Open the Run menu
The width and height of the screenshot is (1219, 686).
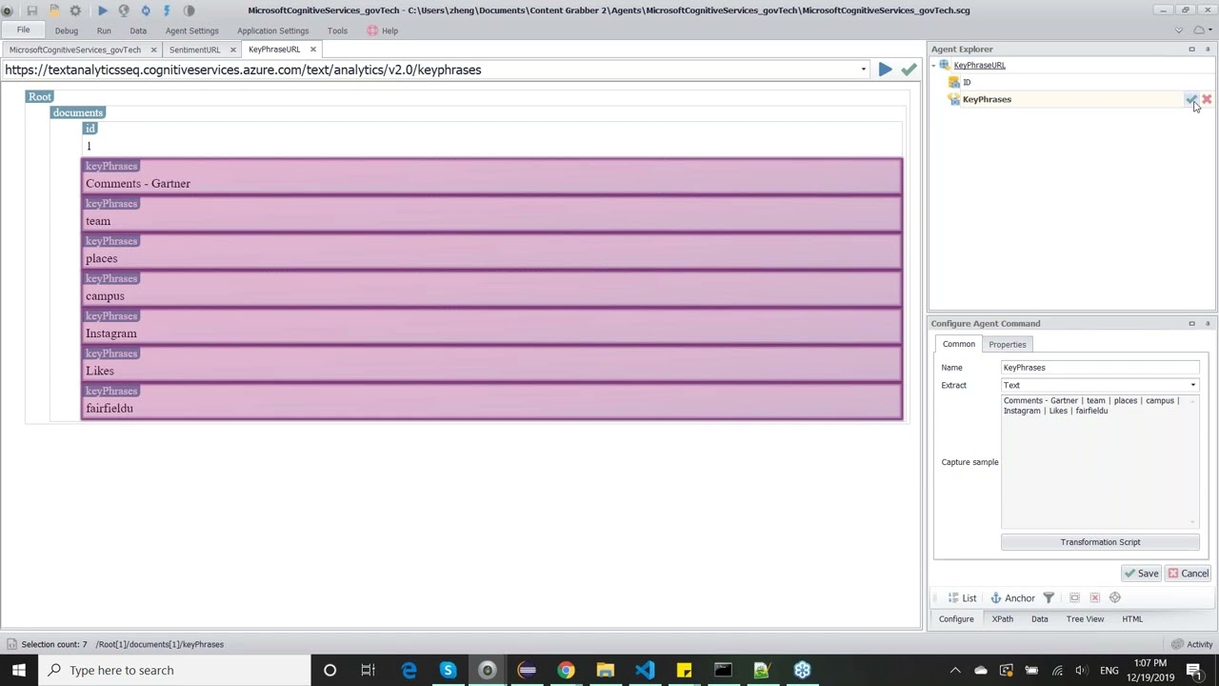104,30
